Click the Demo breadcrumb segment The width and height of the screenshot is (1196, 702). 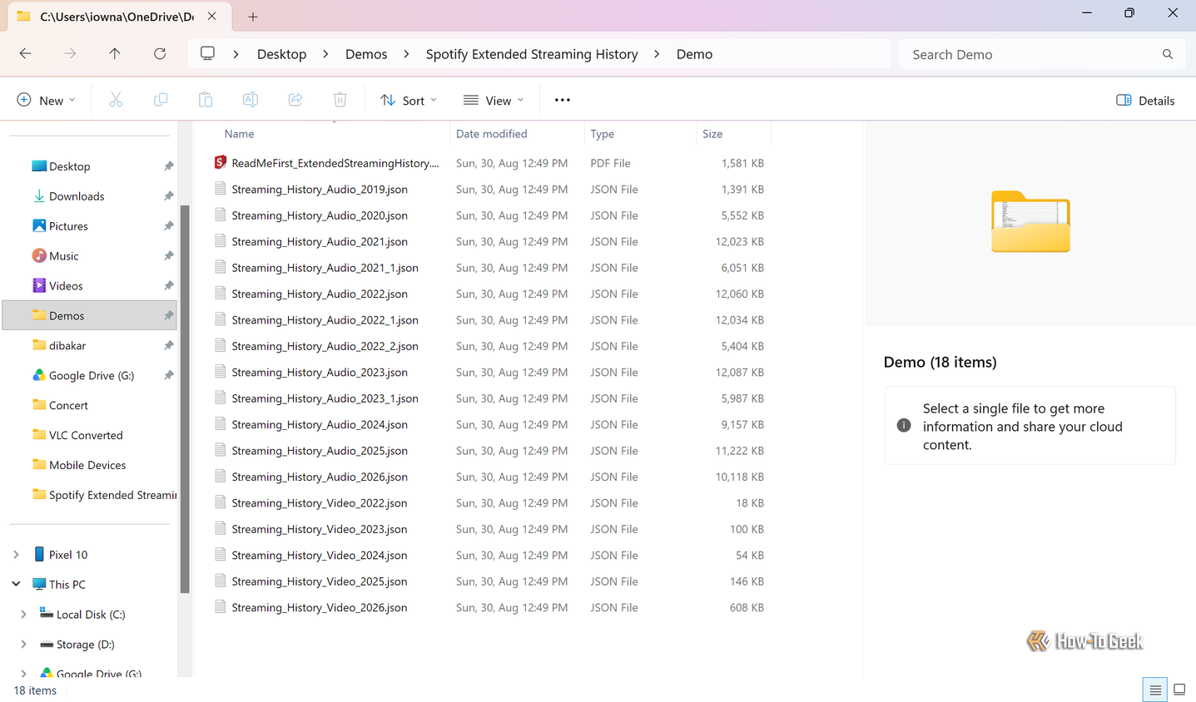(x=694, y=54)
